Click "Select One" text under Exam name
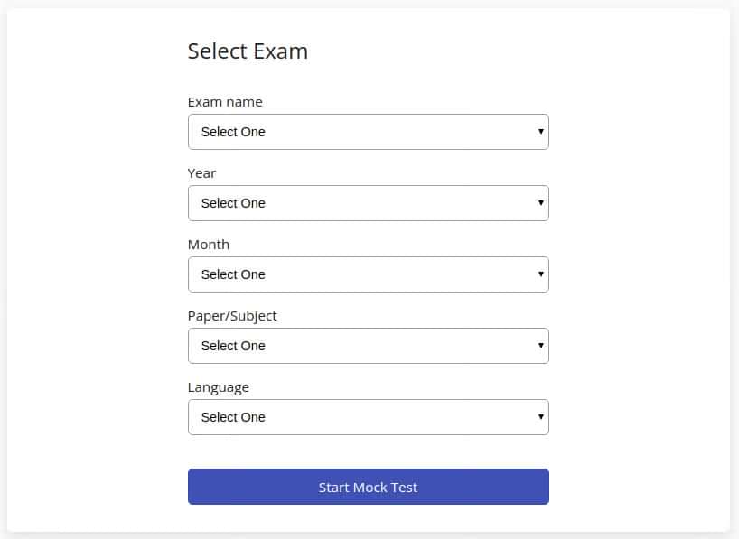Image resolution: width=739 pixels, height=539 pixels. pos(233,132)
